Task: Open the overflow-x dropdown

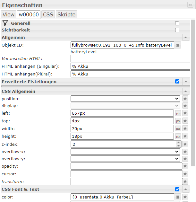Action: coord(125,151)
